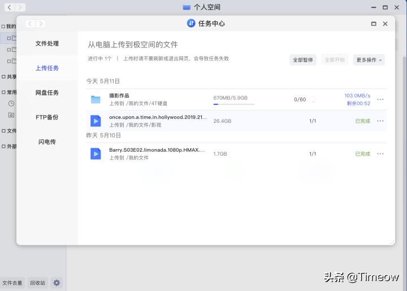The image size is (407, 291).
Task: Open the 闪电传 tab
Action: (47, 142)
